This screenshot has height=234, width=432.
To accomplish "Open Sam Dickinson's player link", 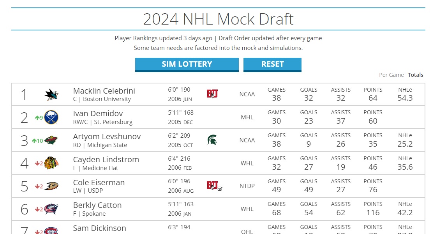I will coord(99,228).
